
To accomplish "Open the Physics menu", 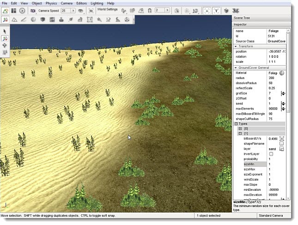I will pos(50,3).
